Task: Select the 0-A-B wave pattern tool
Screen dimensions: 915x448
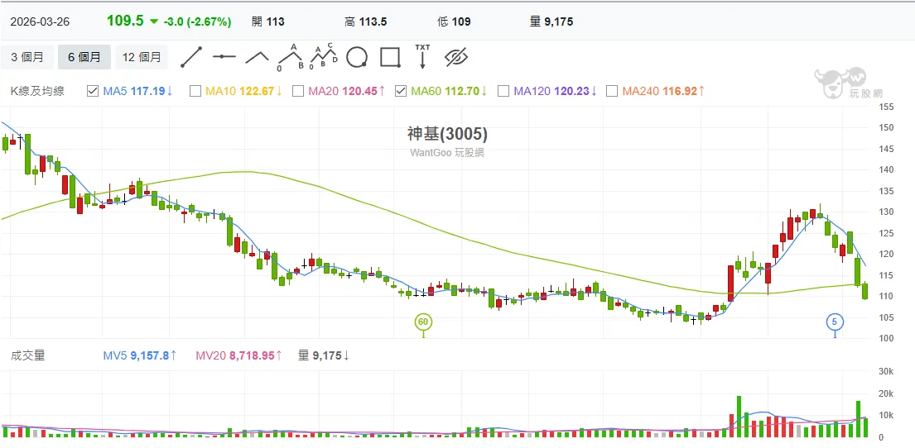Action: pos(290,56)
